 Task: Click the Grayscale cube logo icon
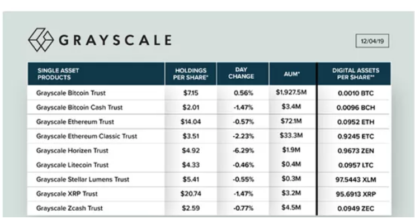click(x=41, y=40)
